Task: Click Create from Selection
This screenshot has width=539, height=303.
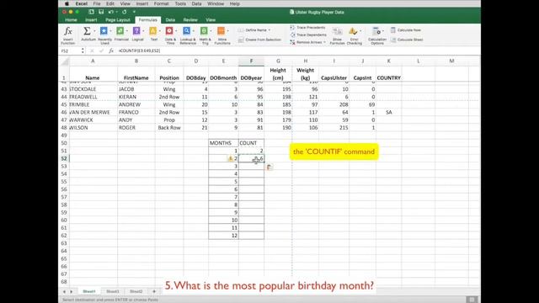Action: click(259, 40)
